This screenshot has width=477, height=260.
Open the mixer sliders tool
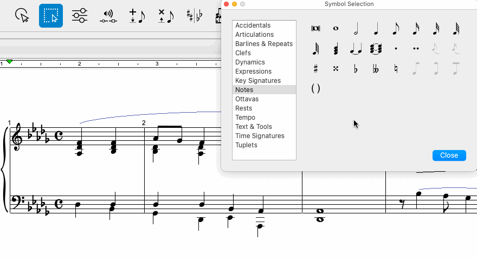[x=80, y=16]
